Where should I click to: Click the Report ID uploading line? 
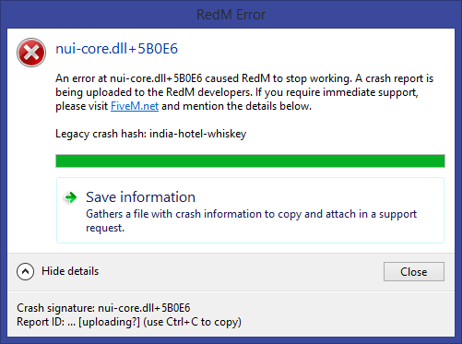(x=129, y=322)
